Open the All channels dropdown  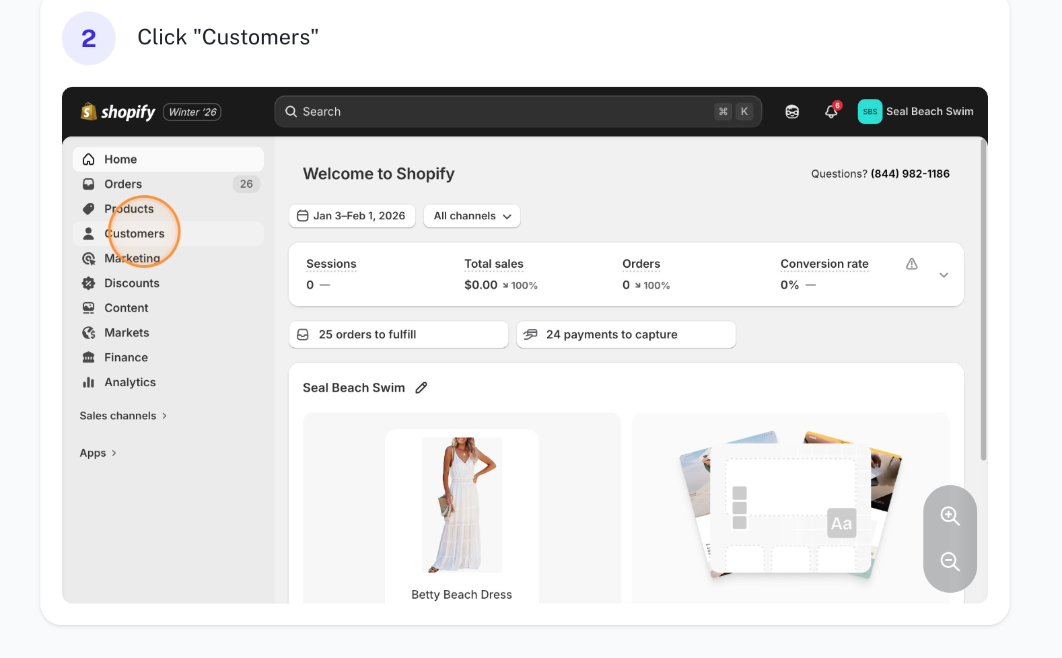click(472, 216)
